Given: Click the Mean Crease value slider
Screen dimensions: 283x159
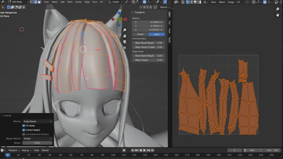Looking at the screenshot, I should pyautogui.click(x=149, y=60).
